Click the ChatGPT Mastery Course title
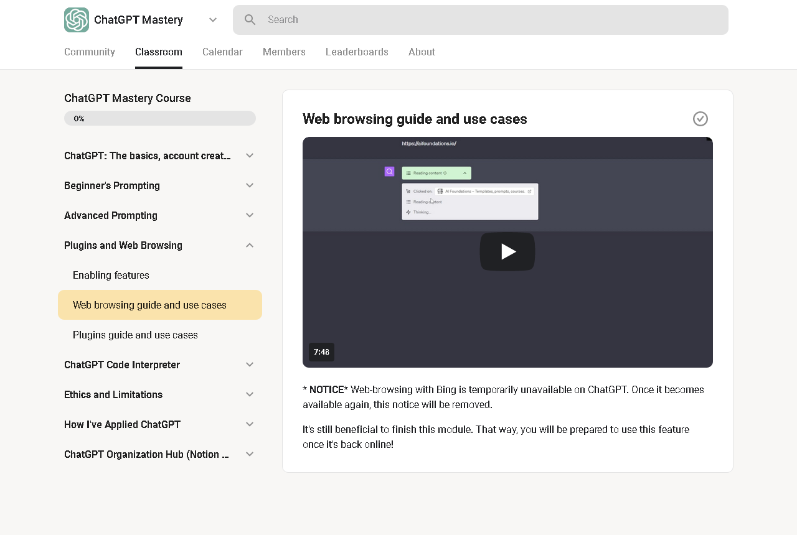This screenshot has height=535, width=797. 128,98
